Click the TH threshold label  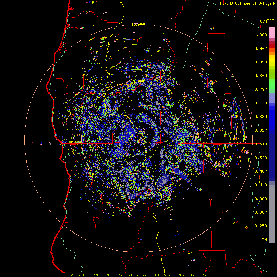coord(264,240)
